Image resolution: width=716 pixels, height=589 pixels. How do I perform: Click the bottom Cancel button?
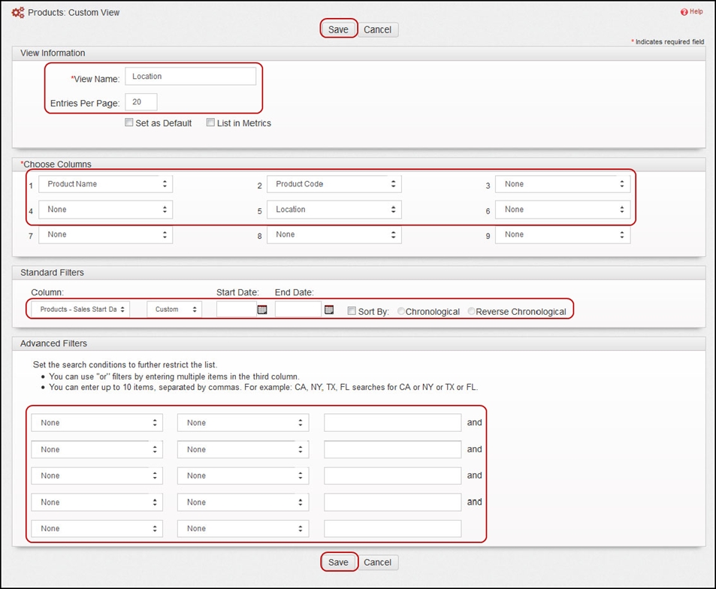click(x=378, y=563)
